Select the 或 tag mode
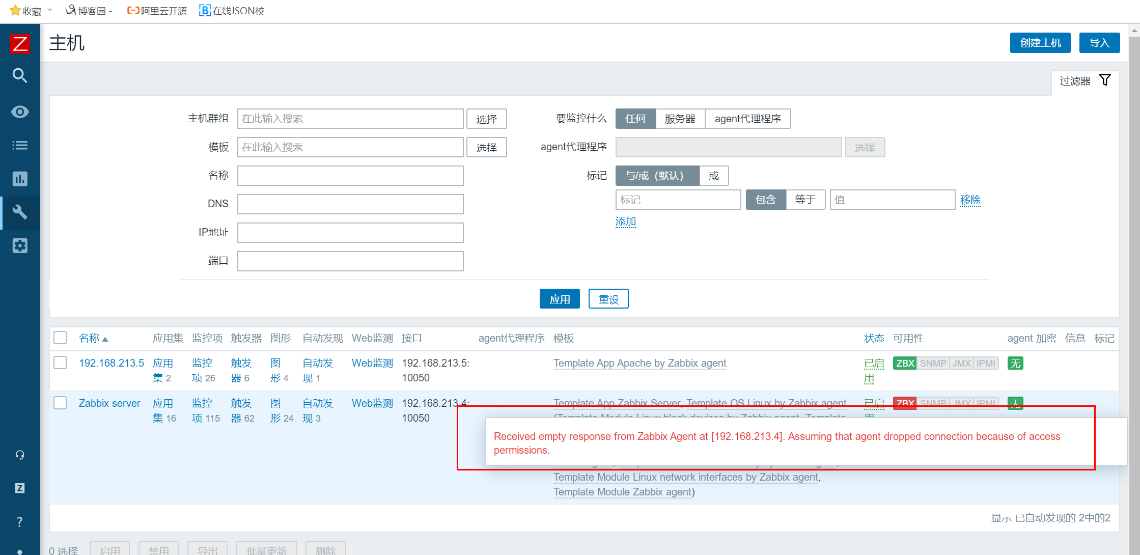 (714, 176)
